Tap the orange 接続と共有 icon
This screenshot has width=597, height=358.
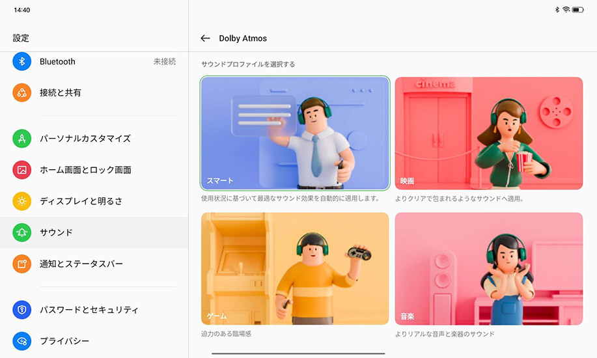(22, 93)
